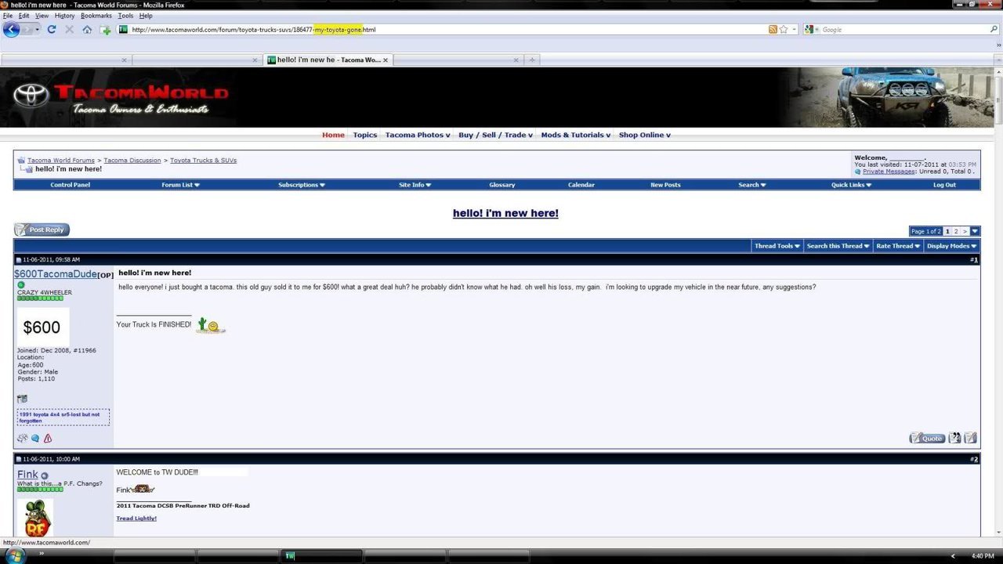Click the Quote button on post #1
This screenshot has height=564, width=1003.
click(x=927, y=438)
